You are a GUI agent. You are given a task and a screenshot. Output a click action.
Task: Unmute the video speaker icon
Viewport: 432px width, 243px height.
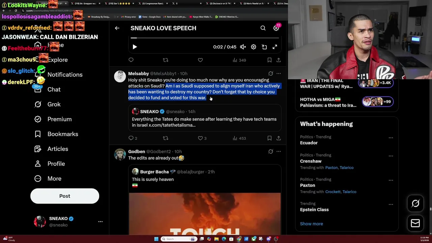243,47
